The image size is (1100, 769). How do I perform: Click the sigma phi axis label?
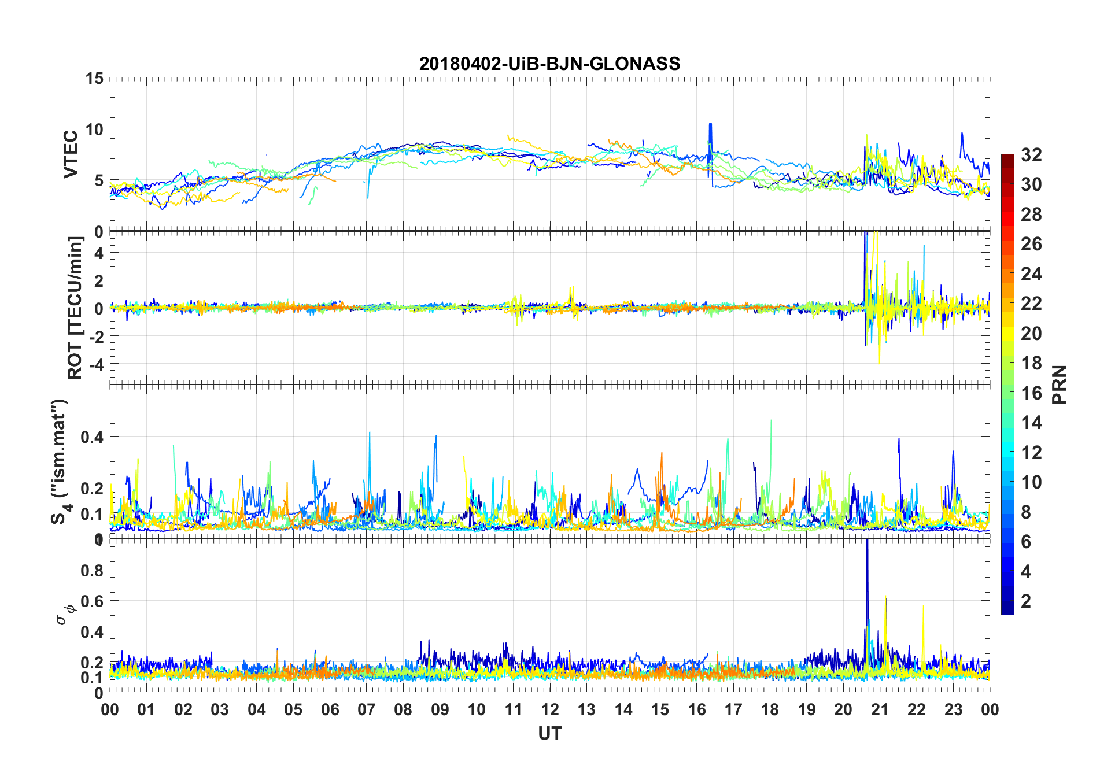tap(65, 615)
